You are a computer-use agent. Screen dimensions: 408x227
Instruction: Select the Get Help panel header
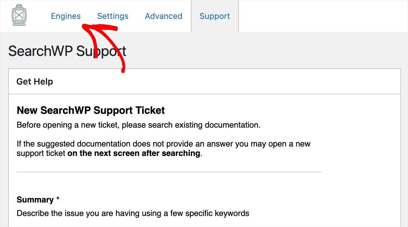[205, 81]
